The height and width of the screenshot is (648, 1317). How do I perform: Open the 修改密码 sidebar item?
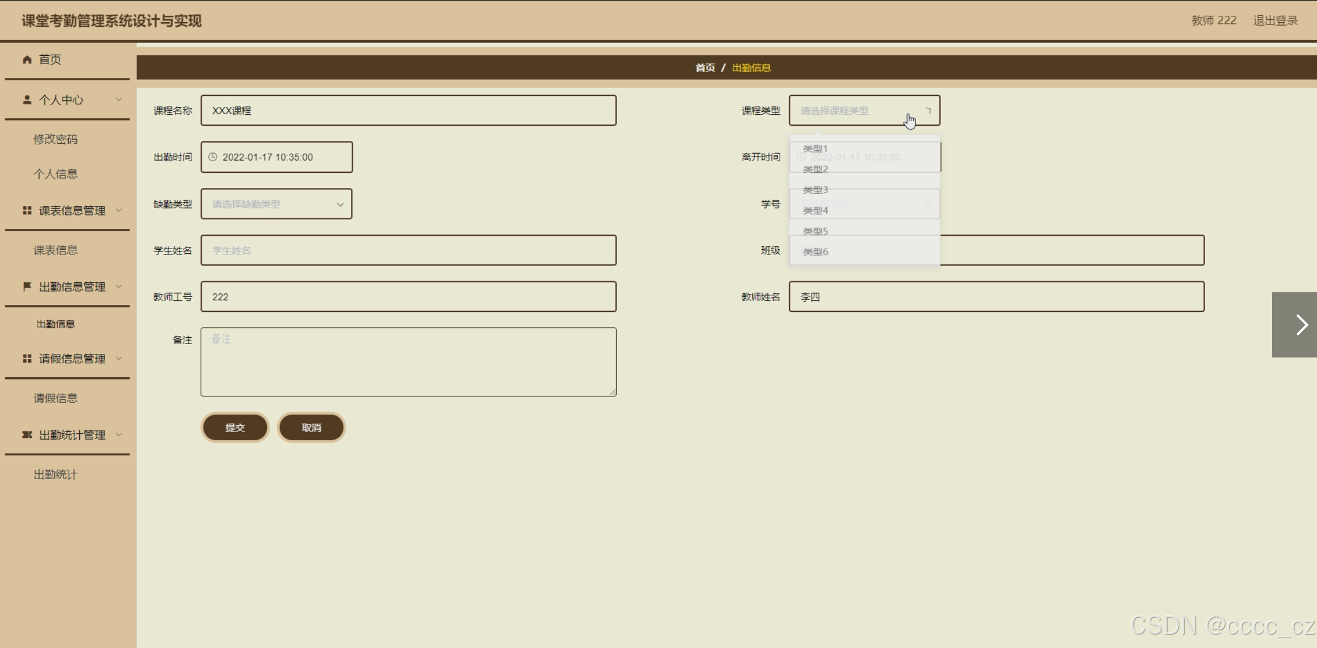[55, 139]
